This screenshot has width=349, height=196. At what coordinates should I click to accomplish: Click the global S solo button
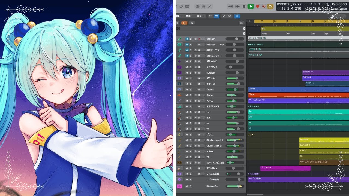[x=192, y=23]
